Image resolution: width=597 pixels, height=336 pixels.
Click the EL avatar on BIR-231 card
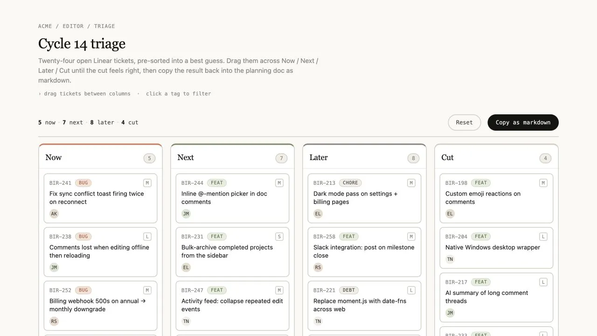coord(186,267)
